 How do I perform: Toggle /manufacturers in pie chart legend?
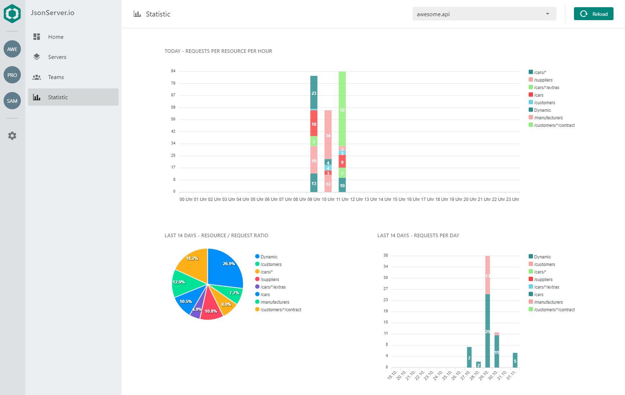point(272,302)
